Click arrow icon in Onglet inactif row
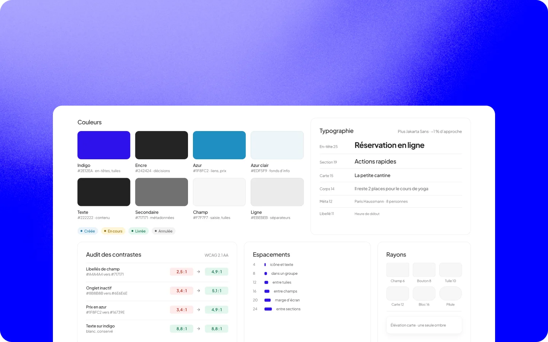This screenshot has width=548, height=342. (x=198, y=291)
